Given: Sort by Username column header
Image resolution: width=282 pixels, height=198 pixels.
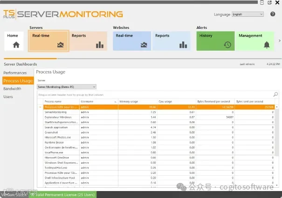Looking at the screenshot, I should tap(98, 101).
